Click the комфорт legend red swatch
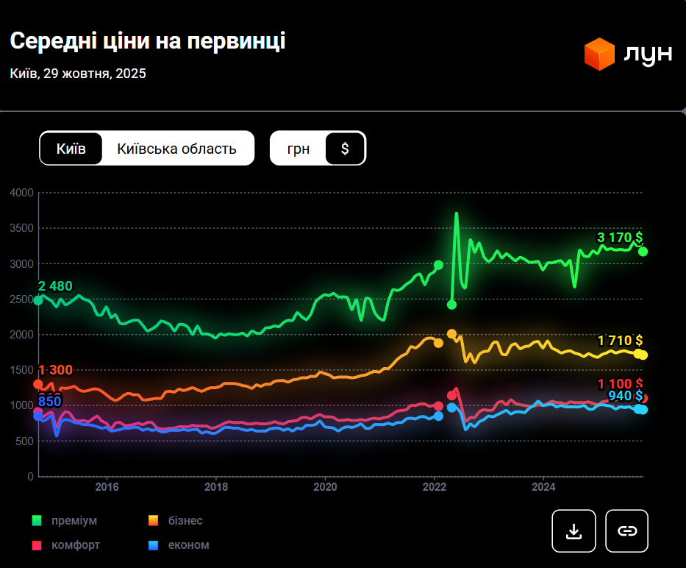The height and width of the screenshot is (568, 686). coord(37,545)
